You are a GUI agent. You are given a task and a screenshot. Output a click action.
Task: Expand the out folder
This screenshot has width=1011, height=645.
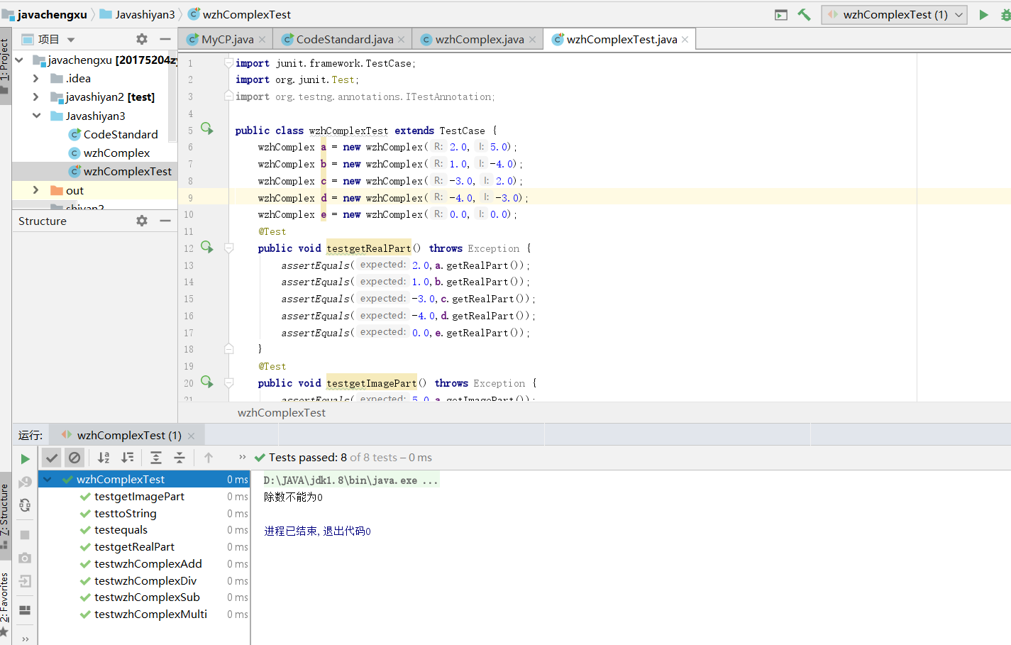point(35,190)
